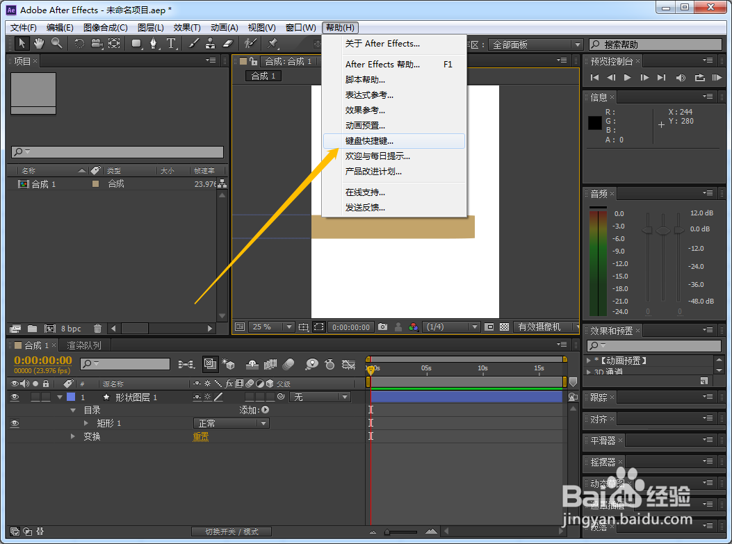Select the Eraser tool
Screen dimensions: 732x544
[227, 44]
